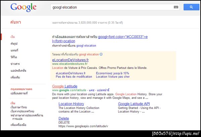
Task: Select 'เว็บจากประเทศไทย' filter
Action: [22, 111]
